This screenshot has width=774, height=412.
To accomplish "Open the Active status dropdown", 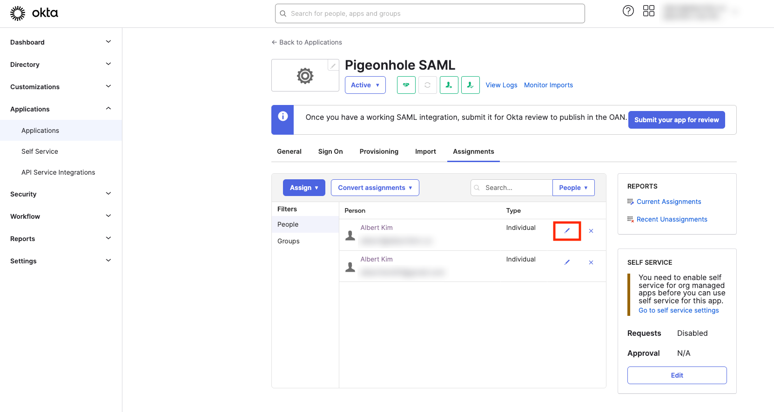I will pyautogui.click(x=365, y=85).
